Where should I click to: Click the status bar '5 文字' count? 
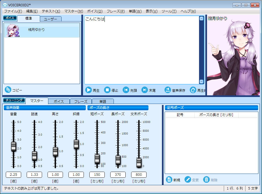pos(253,188)
